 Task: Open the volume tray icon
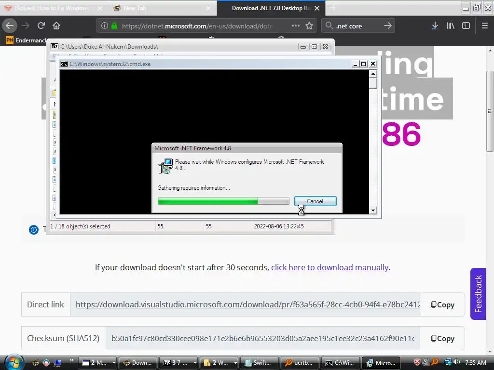pos(457,362)
